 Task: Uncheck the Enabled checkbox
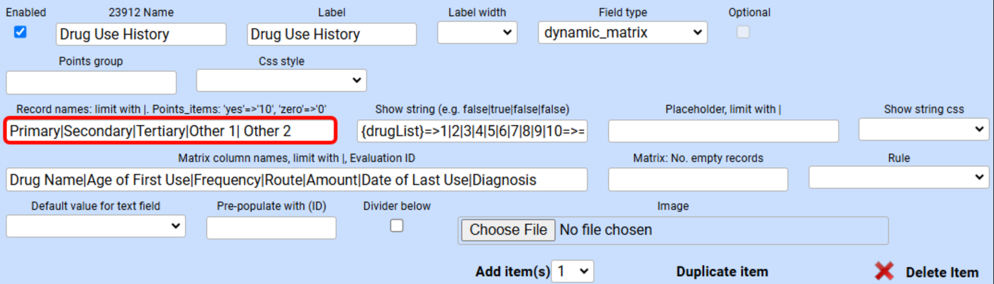click(x=20, y=32)
